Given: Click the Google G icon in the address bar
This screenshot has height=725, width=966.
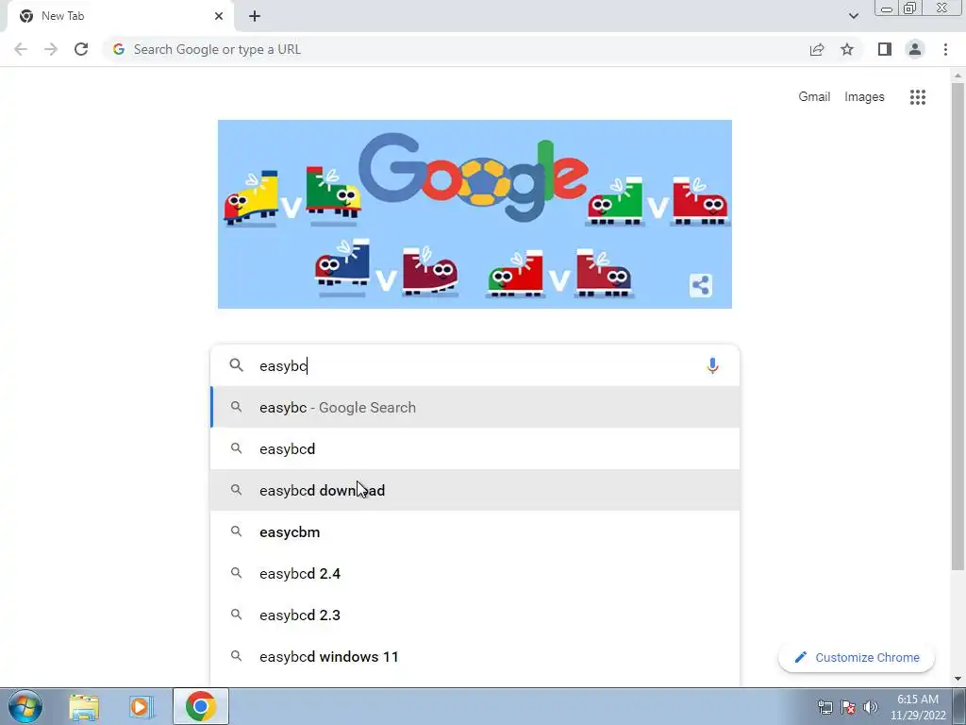Looking at the screenshot, I should (119, 49).
